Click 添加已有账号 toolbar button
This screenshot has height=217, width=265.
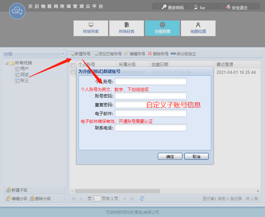pos(107,54)
